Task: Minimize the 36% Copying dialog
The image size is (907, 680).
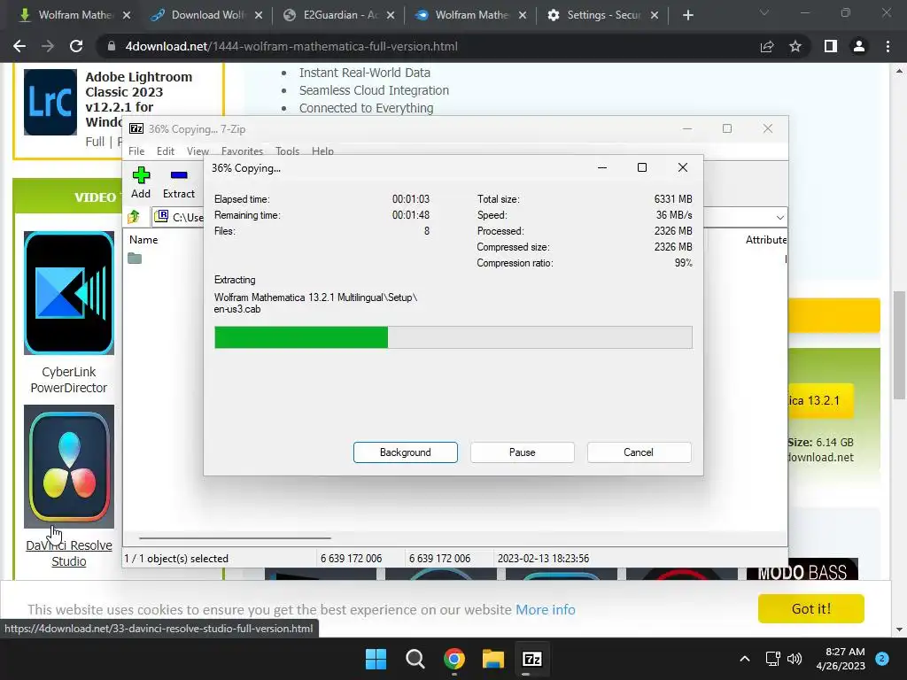Action: [x=602, y=167]
